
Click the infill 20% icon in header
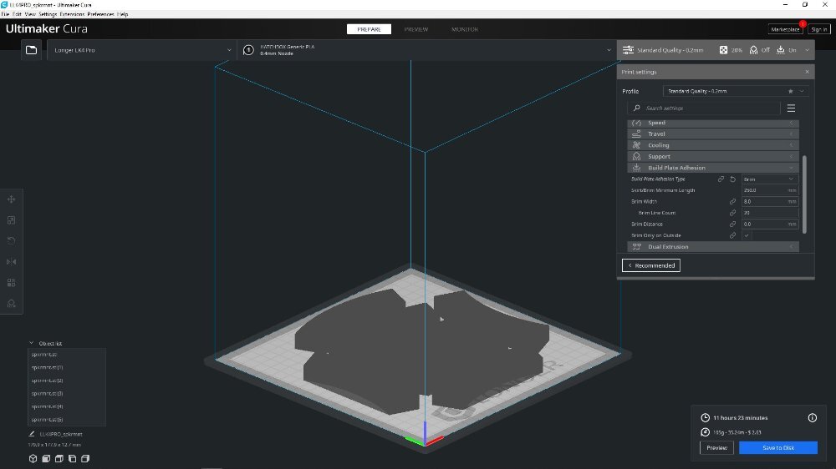point(723,50)
